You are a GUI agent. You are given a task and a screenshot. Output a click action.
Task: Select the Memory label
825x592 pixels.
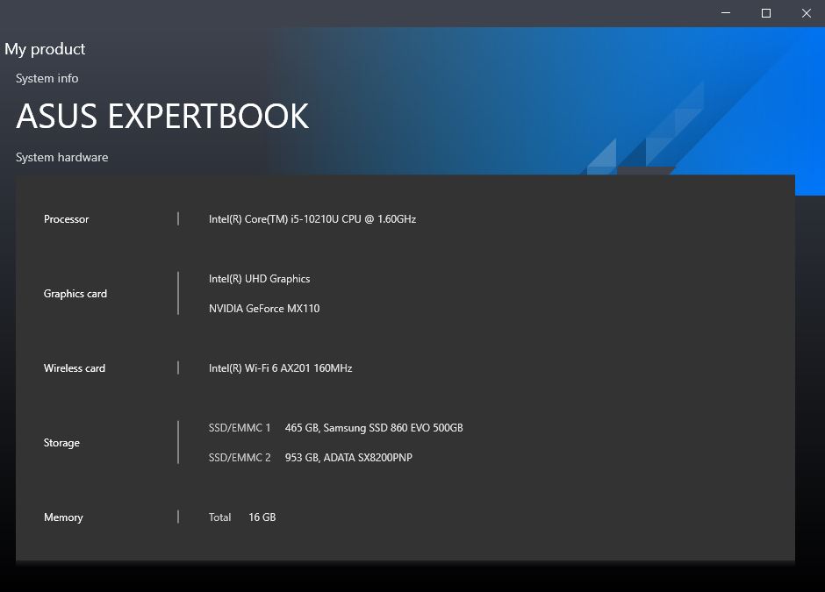[x=63, y=517]
